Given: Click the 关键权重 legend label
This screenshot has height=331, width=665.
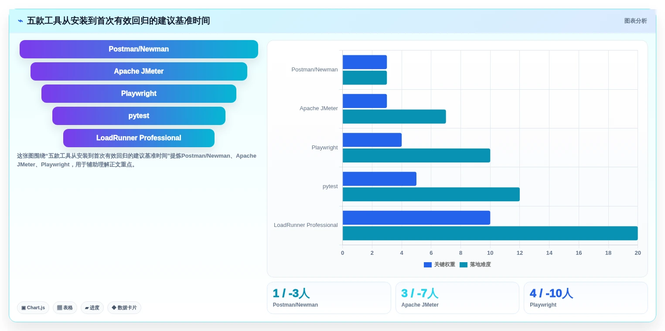Looking at the screenshot, I should click(x=445, y=265).
